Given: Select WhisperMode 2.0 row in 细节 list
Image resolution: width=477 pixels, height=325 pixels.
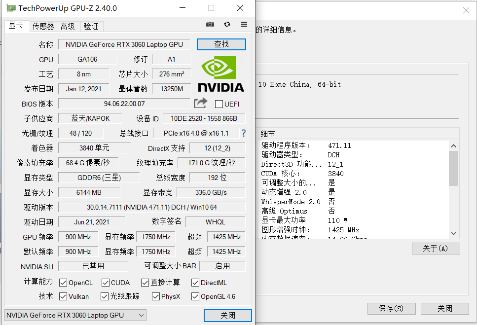Looking at the screenshot, I should coord(354,202).
